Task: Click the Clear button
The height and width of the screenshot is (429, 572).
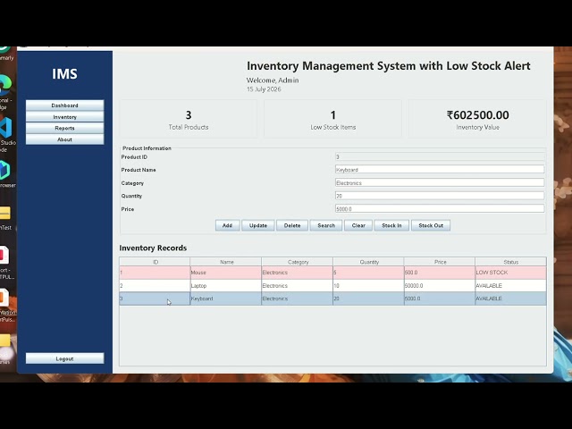Action: point(358,225)
